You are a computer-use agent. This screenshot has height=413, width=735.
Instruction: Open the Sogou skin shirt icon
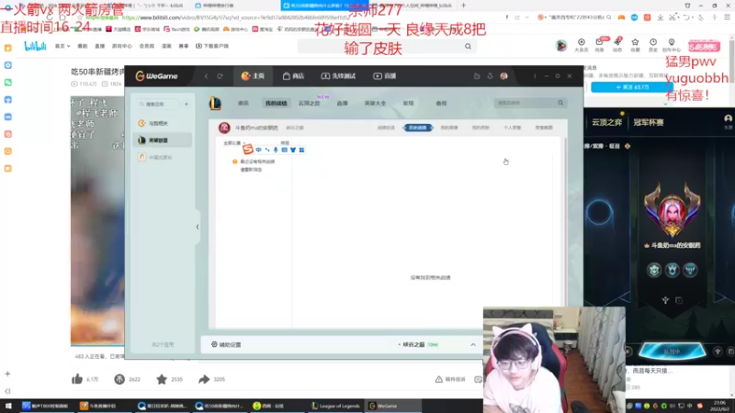(x=293, y=150)
